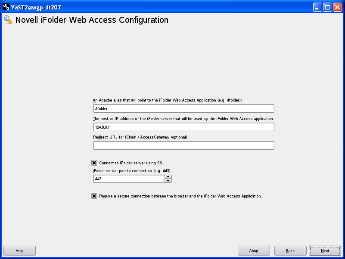The image size is (345, 259).
Task: Close the YaST2 window
Action: [337, 7]
